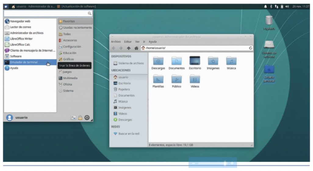Click the volume icon in top panel

click(x=287, y=6)
